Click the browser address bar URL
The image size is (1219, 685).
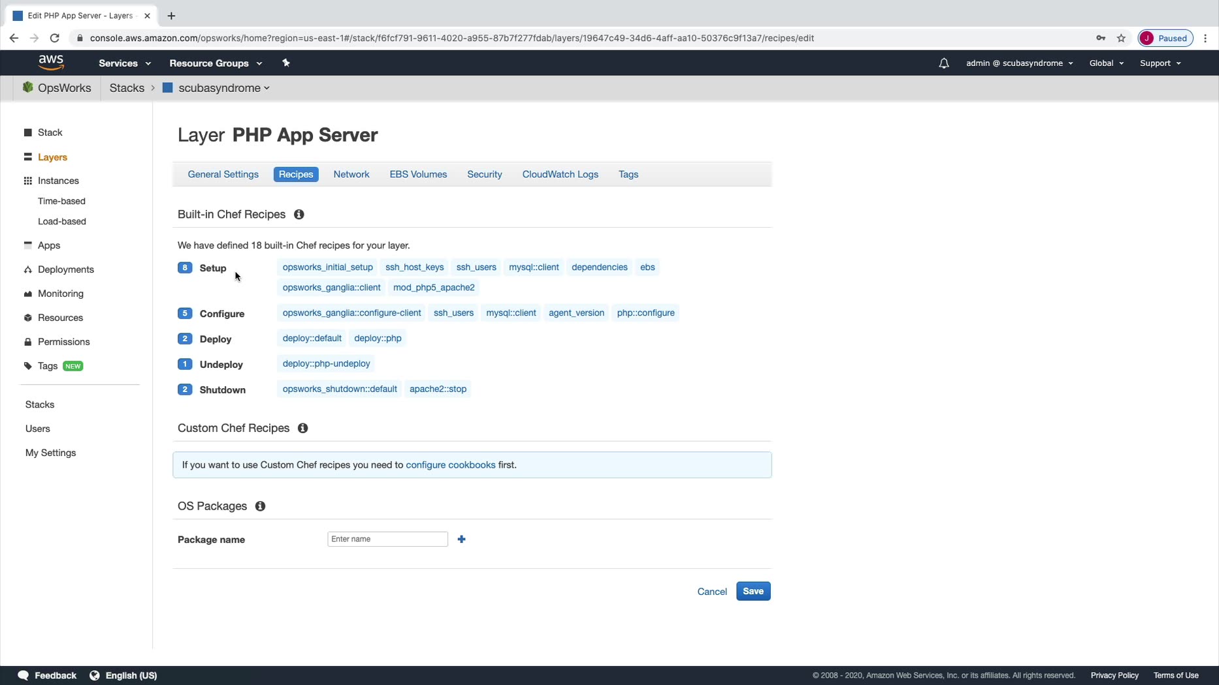click(452, 38)
